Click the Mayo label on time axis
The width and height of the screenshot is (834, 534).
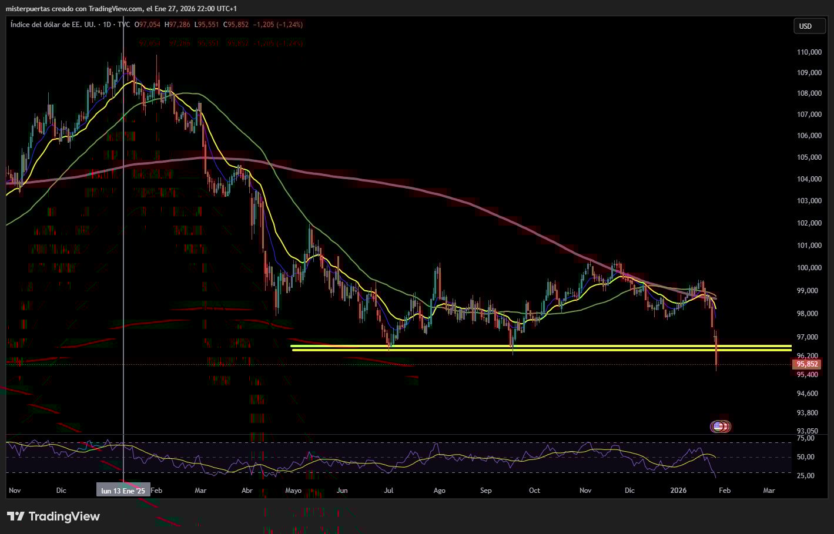(293, 491)
